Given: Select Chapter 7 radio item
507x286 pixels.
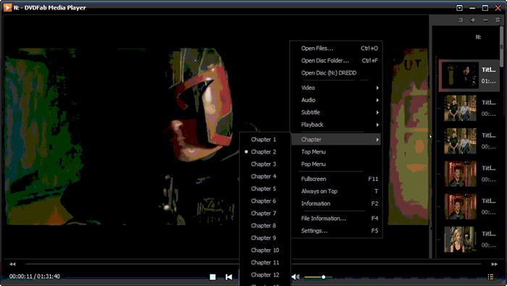Looking at the screenshot, I should point(265,214).
